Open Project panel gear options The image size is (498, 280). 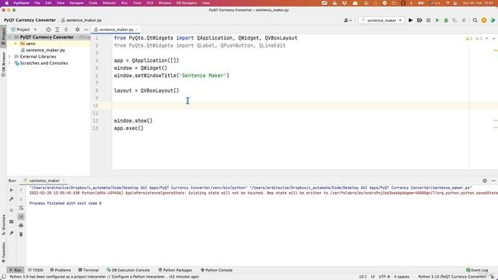pos(78,30)
